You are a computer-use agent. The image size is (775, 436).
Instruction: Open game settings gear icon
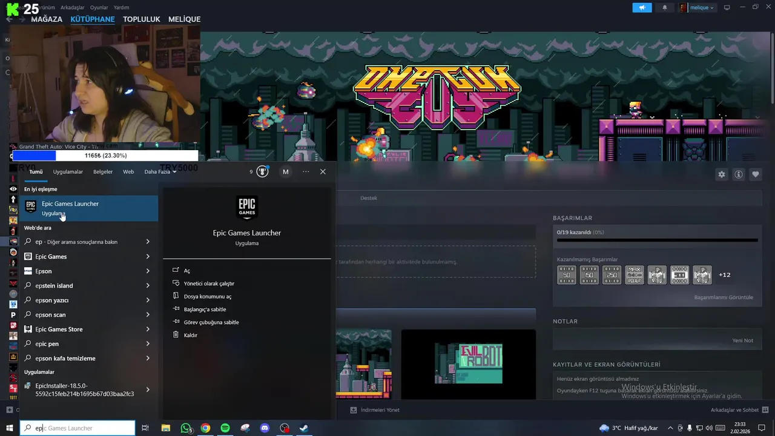tap(722, 174)
